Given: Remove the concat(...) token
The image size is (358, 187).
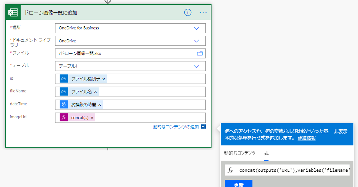Looking at the screenshot, I should point(92,118).
